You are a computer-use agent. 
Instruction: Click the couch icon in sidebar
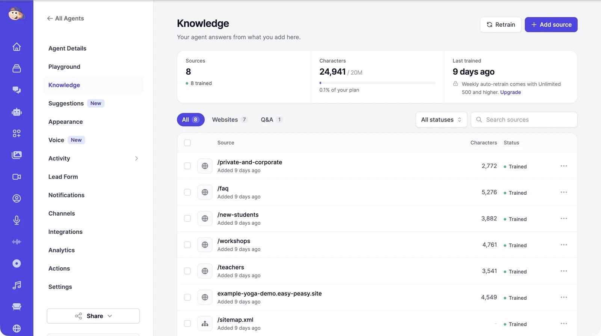pyautogui.click(x=17, y=307)
